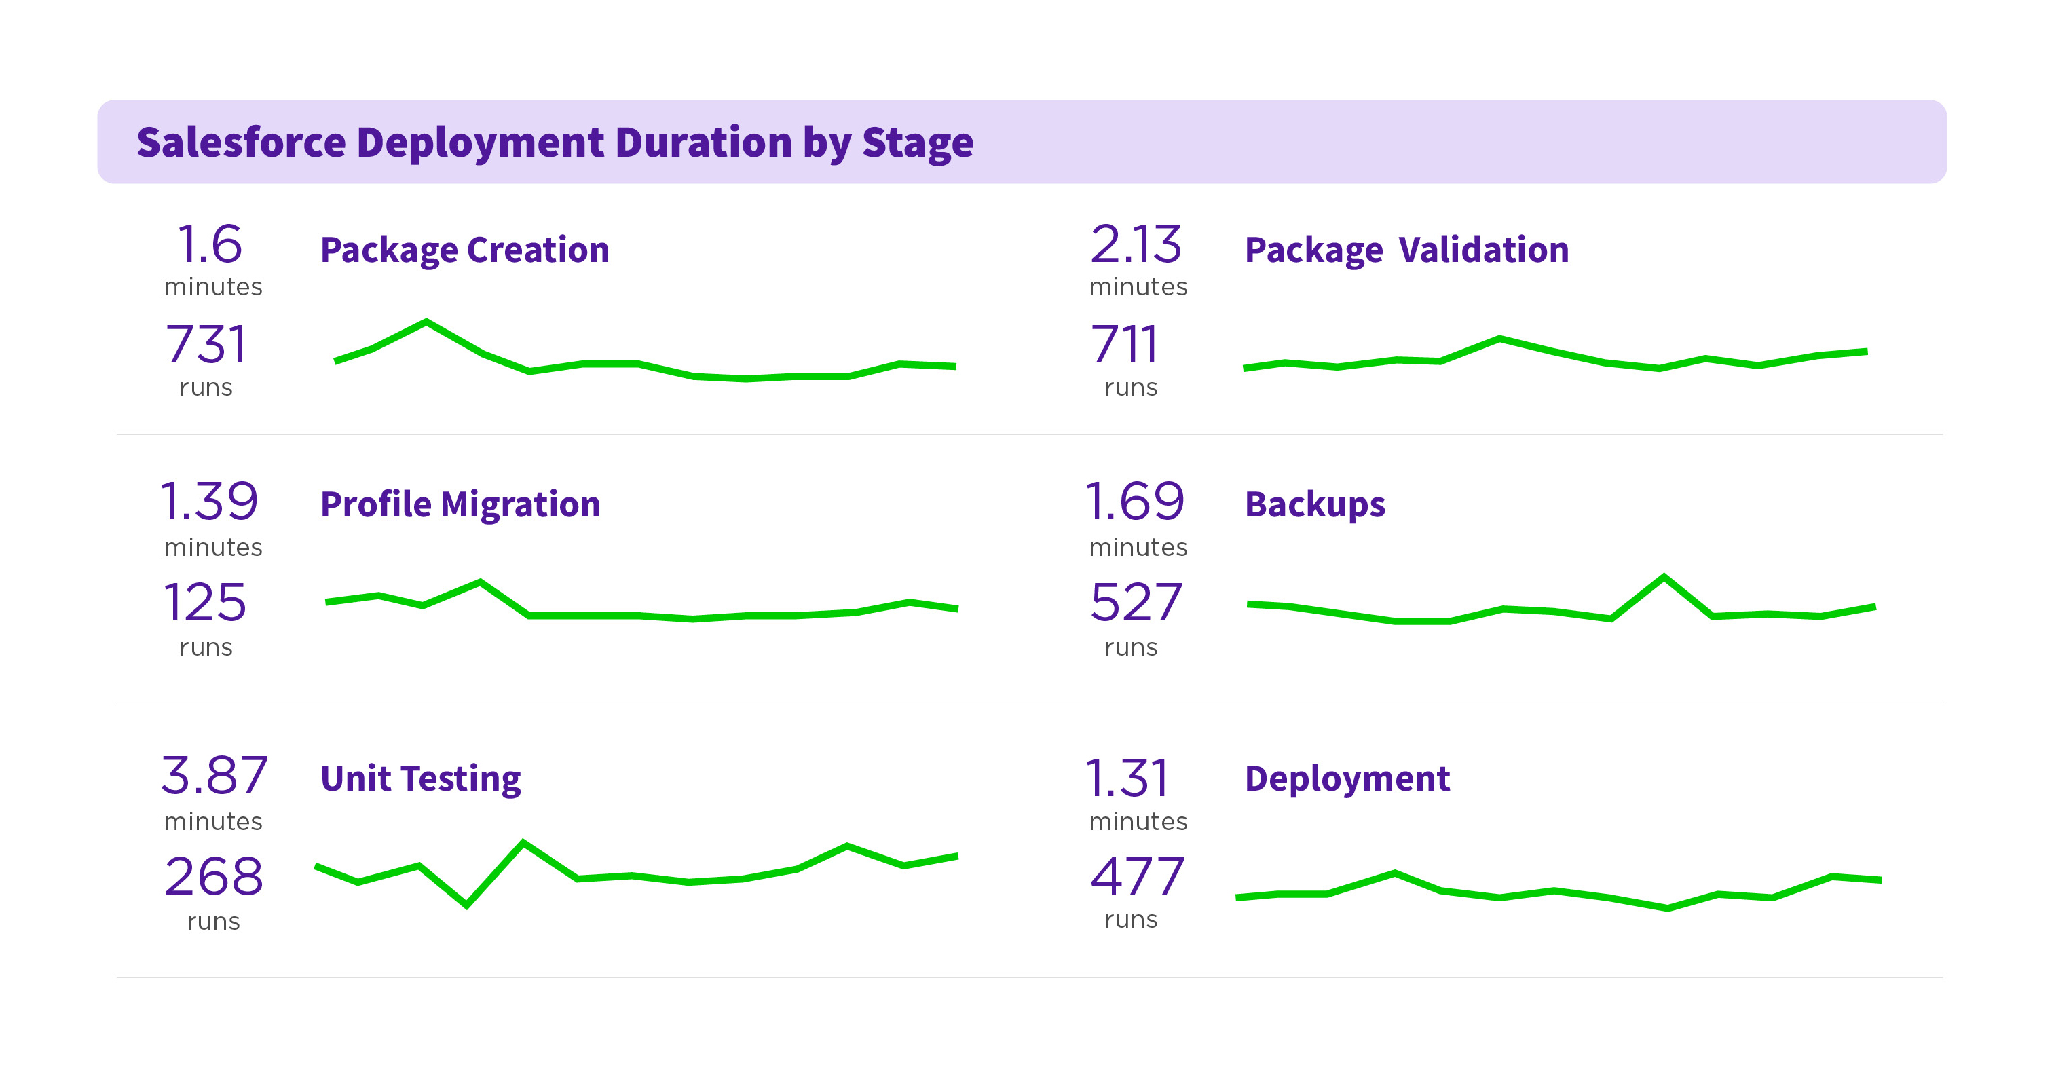2054x1090 pixels.
Task: Select the Unit Testing heading
Action: tap(420, 778)
